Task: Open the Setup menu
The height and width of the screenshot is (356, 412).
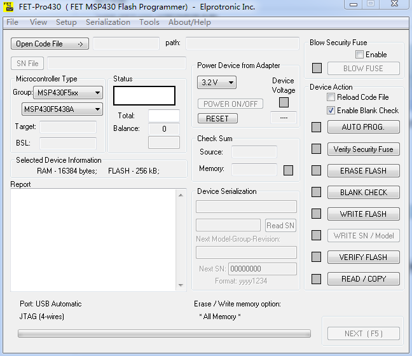Action: point(66,22)
